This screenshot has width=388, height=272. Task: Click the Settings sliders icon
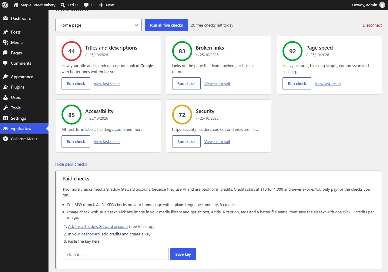[x=5, y=118]
